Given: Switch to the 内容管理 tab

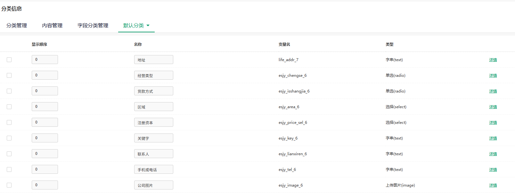Looking at the screenshot, I should click(52, 26).
